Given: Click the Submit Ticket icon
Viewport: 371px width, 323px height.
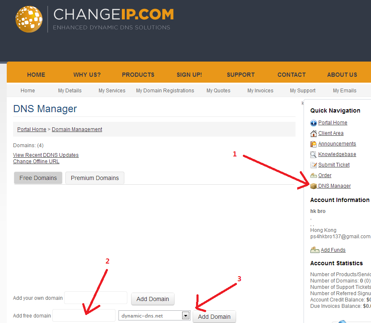Looking at the screenshot, I should click(x=314, y=165).
